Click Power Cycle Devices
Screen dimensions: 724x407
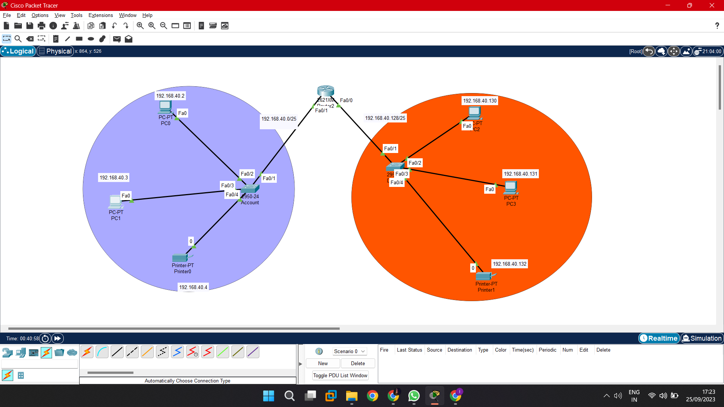(x=45, y=338)
